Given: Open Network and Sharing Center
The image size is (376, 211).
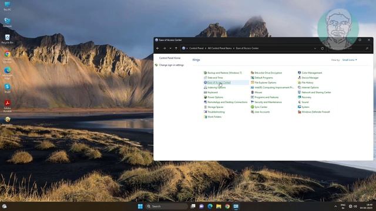Looking at the screenshot, I should (314, 93).
